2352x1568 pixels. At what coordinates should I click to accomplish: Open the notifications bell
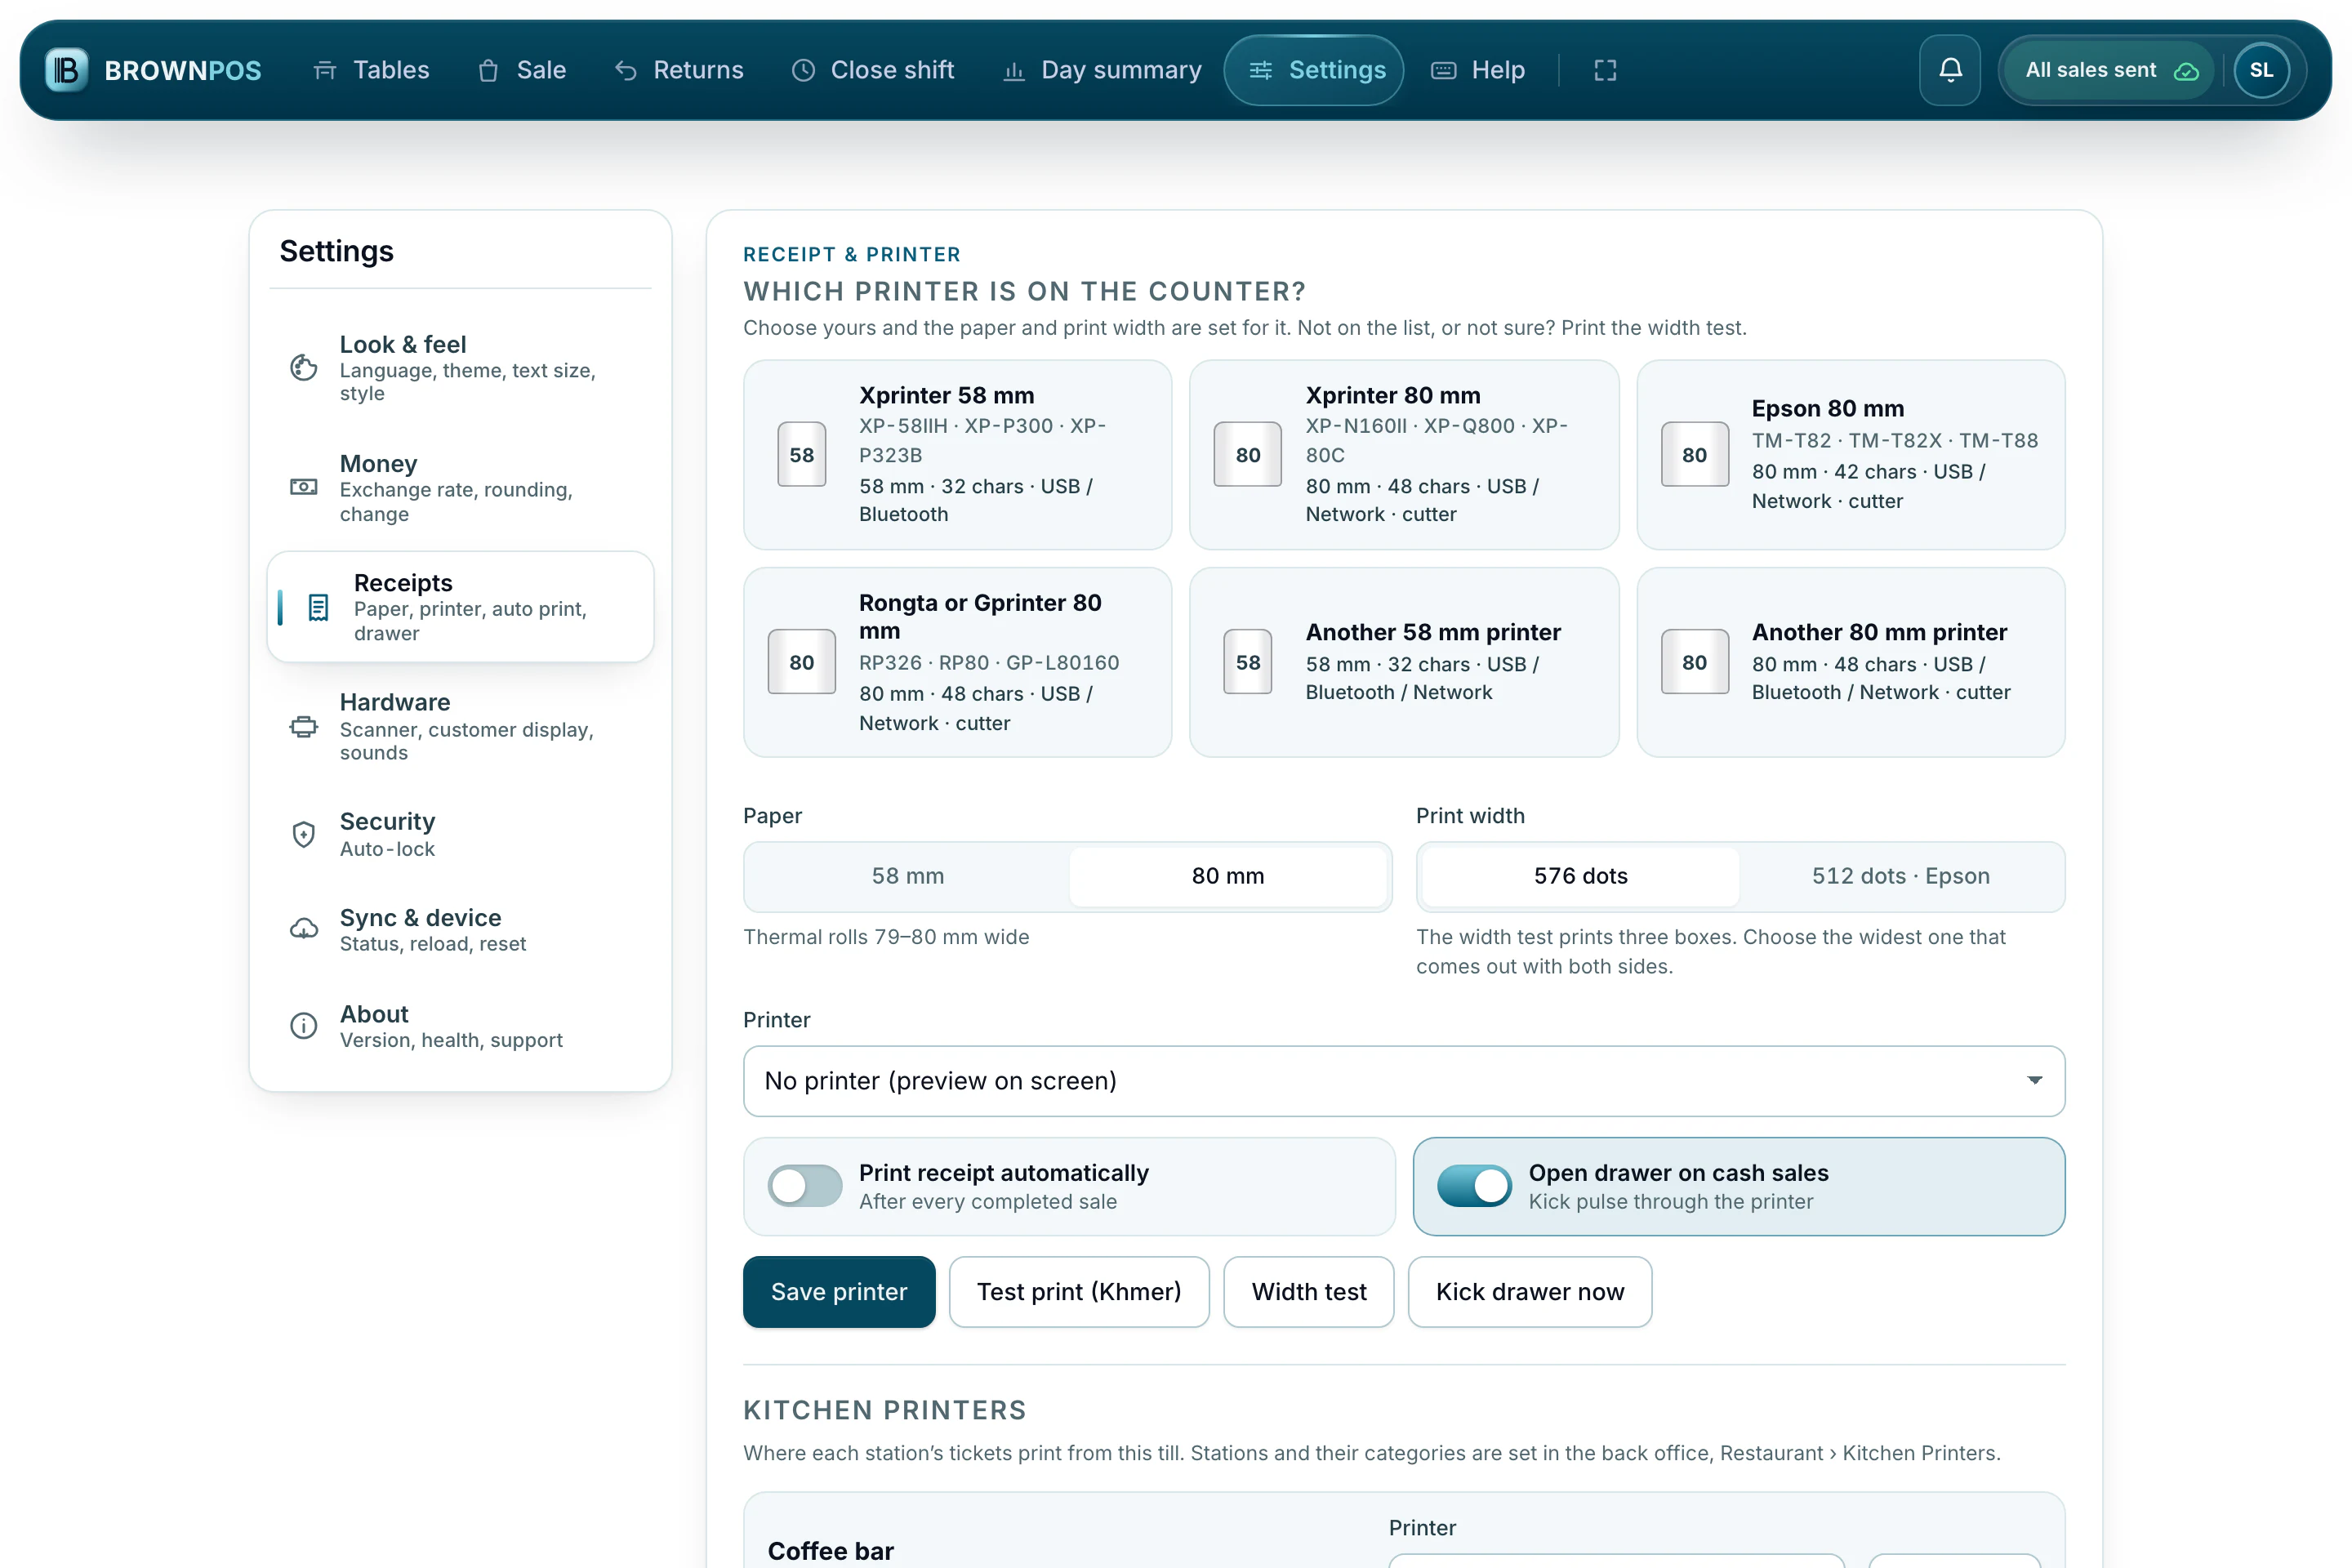pyautogui.click(x=1950, y=70)
